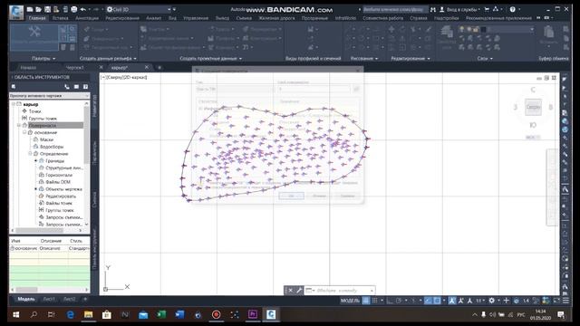
Task: Toggle snap mode dots in status bar
Action: point(374,301)
